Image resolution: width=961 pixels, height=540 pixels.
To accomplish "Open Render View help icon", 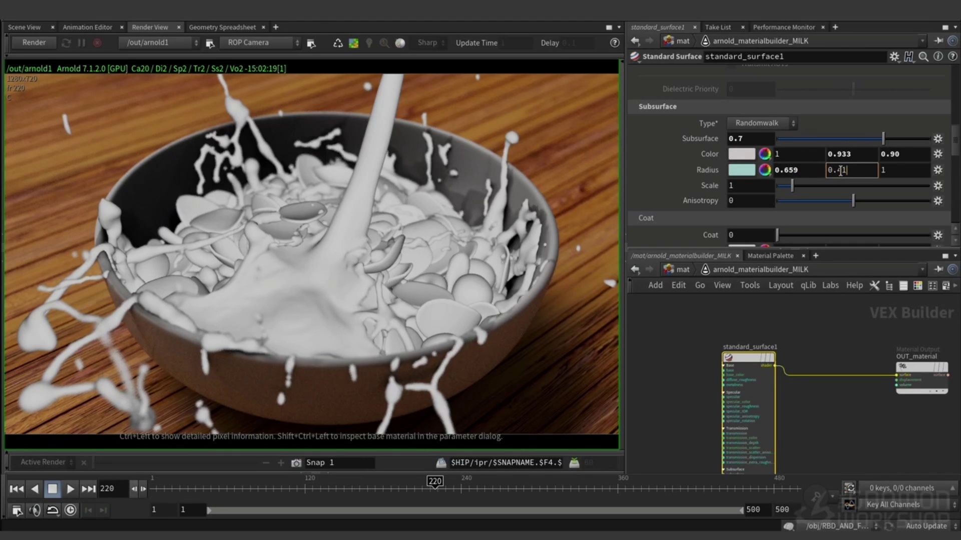I will 615,43.
